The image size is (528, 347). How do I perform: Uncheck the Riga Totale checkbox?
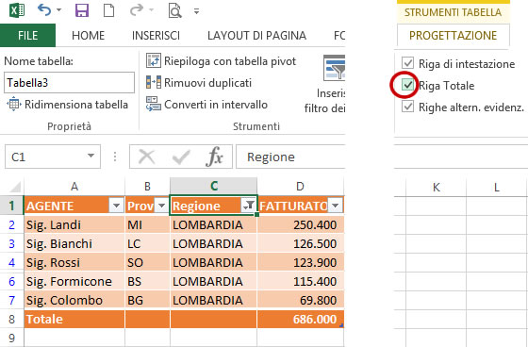click(x=407, y=85)
